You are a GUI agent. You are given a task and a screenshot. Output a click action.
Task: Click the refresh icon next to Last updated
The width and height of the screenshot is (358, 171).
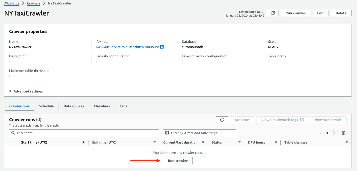[273, 13]
